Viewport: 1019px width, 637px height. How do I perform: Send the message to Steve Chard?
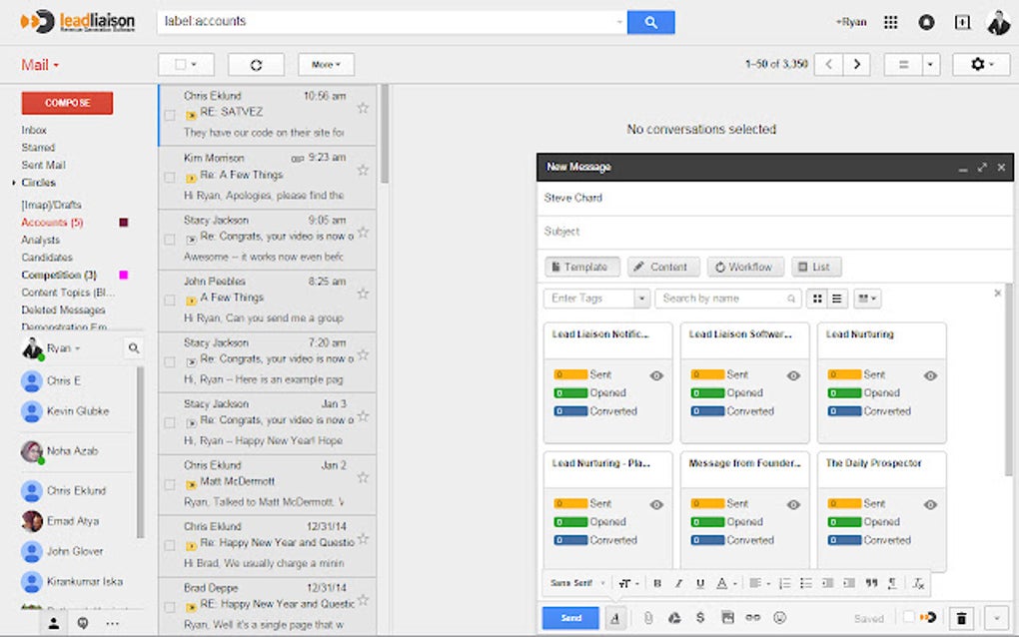[569, 617]
